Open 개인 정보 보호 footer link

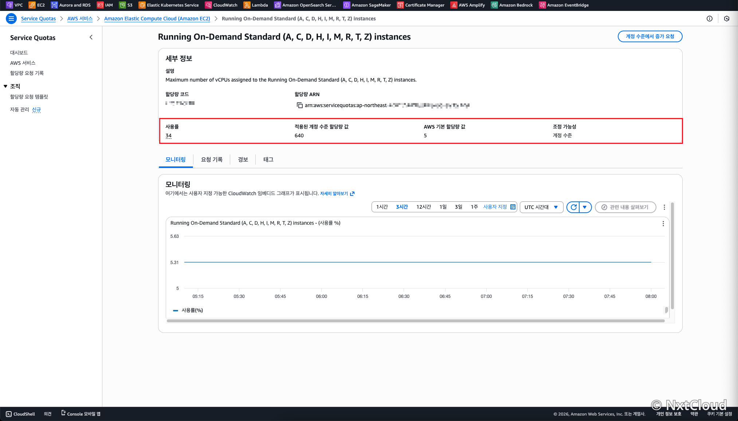(x=668, y=414)
